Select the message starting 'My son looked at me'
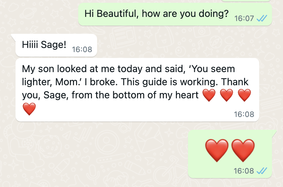This screenshot has height=187, width=283. click(137, 90)
